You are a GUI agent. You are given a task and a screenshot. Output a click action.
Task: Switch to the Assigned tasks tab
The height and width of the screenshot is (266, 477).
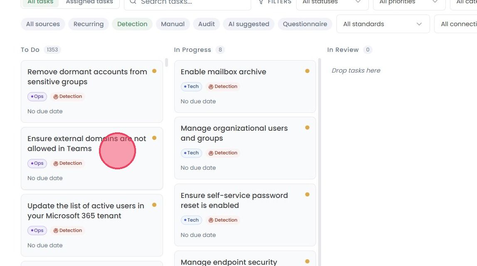(89, 2)
